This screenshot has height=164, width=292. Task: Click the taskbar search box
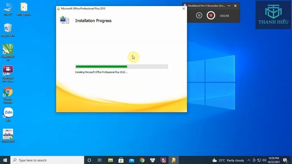click(x=47, y=160)
